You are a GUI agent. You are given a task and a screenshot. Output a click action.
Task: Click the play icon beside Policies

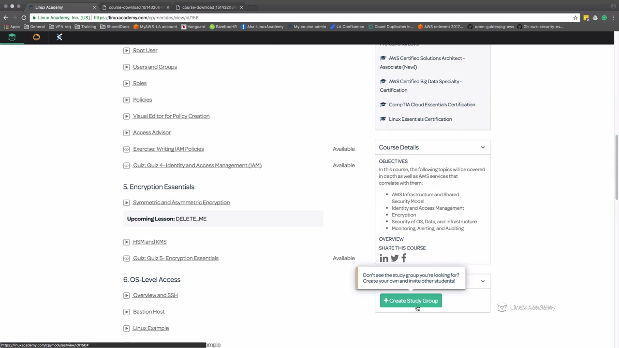click(x=126, y=100)
